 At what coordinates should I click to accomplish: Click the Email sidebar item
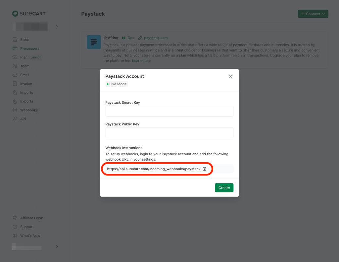pos(25,75)
